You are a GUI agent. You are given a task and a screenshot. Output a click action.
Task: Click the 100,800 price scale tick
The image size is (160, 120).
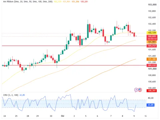pyautogui.click(x=152, y=75)
